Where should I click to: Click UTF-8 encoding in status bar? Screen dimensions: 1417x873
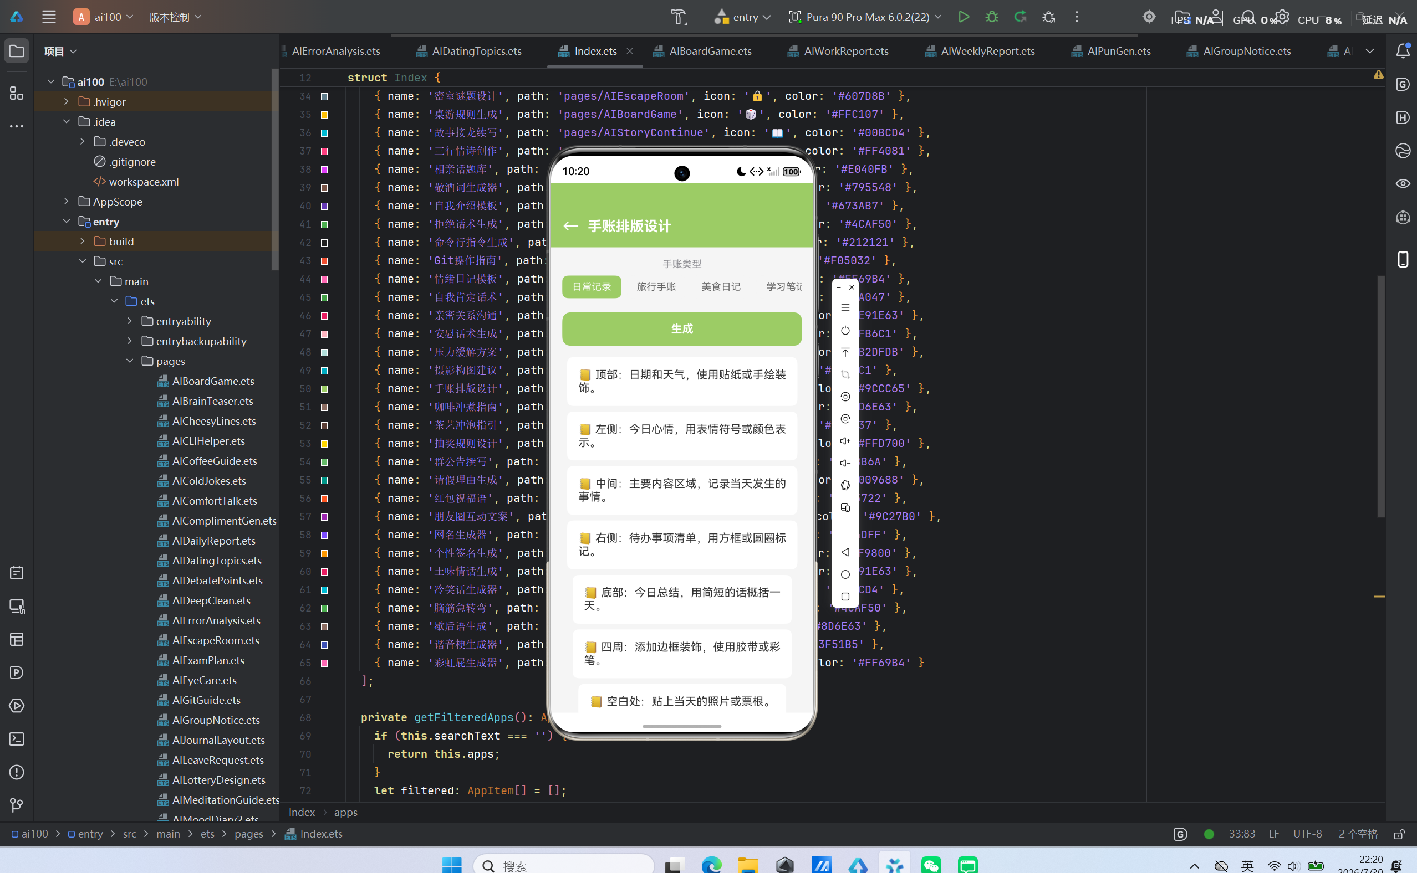pyautogui.click(x=1307, y=834)
